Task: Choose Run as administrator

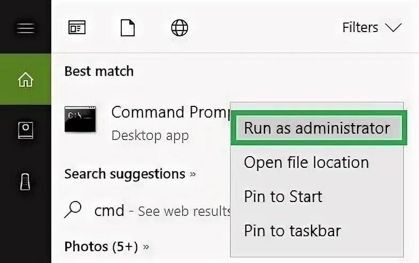Action: pos(317,128)
